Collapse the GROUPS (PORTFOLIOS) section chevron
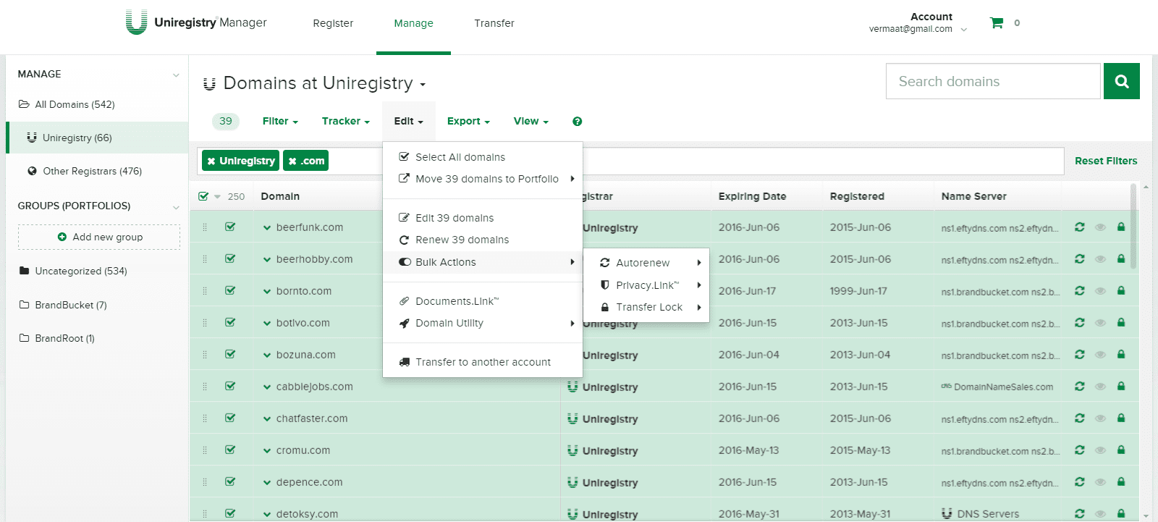The width and height of the screenshot is (1158, 522). pyautogui.click(x=176, y=207)
